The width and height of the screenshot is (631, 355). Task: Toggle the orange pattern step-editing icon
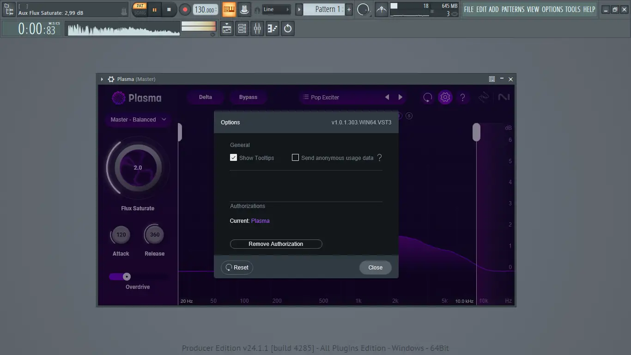pos(229,9)
